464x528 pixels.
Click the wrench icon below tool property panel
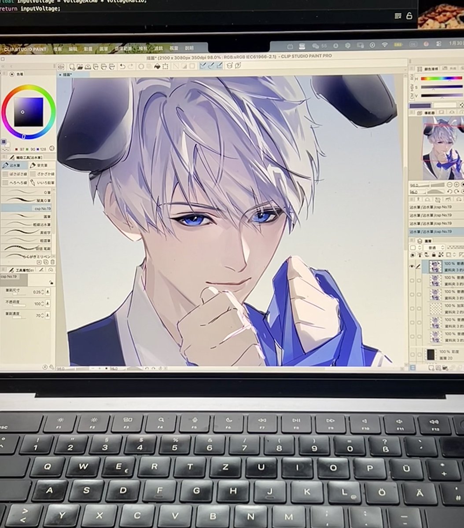pos(52,367)
